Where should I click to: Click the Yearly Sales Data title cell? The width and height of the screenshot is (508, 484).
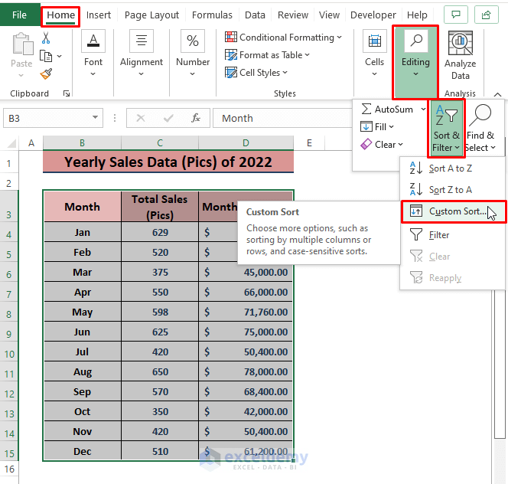coord(168,162)
